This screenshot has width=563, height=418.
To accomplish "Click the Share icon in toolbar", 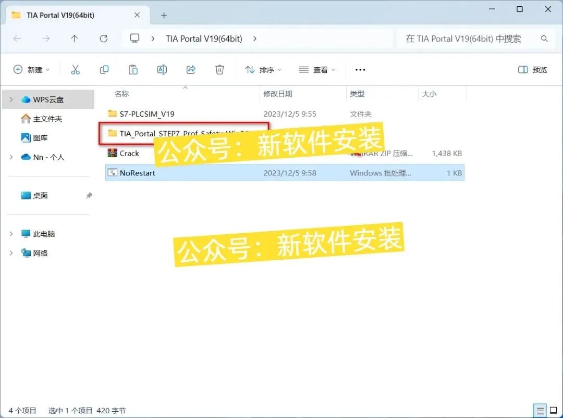I will [191, 70].
